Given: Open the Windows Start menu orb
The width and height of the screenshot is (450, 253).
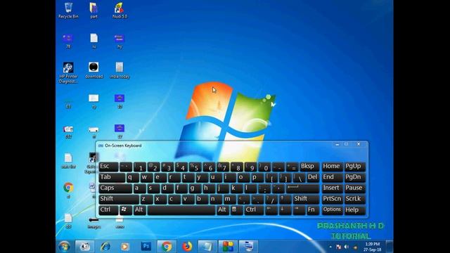Looking at the screenshot, I should click(x=64, y=247).
